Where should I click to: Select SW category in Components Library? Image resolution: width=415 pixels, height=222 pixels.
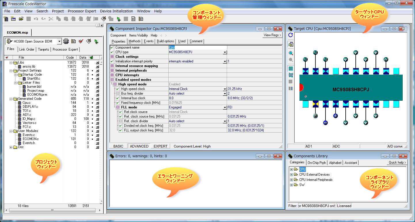tap(302, 185)
